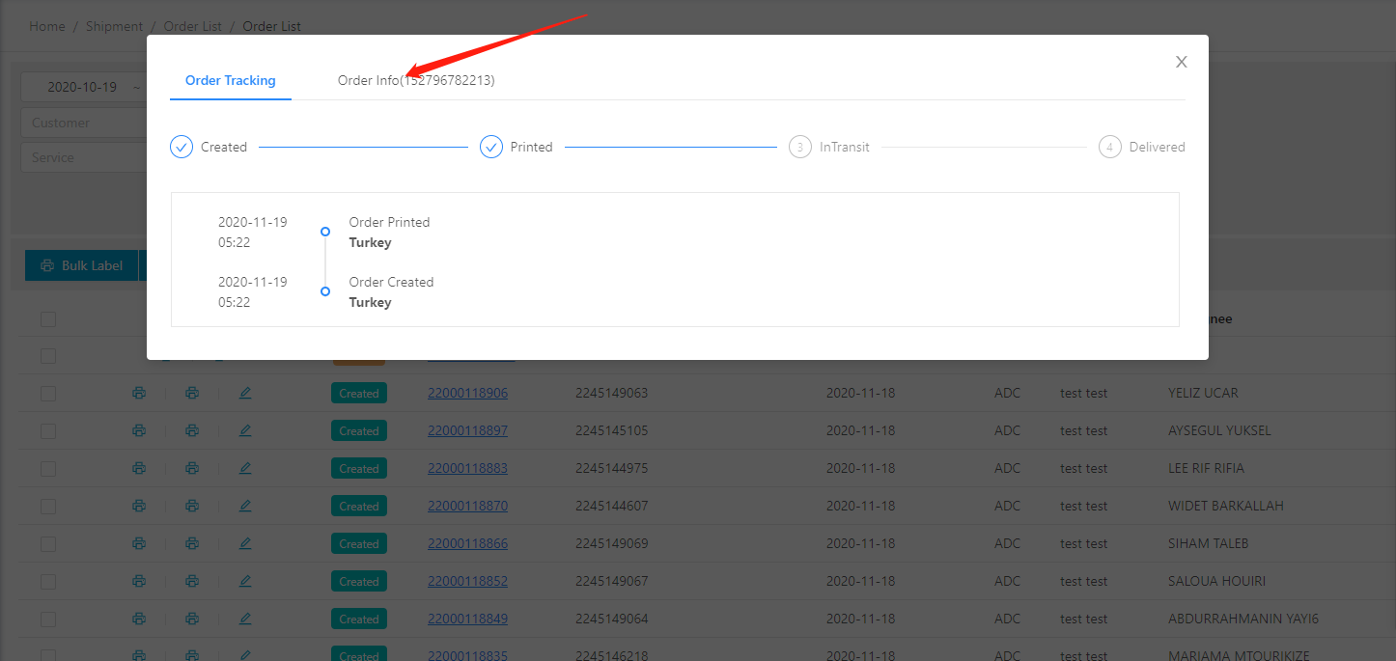1396x661 pixels.
Task: Check the row for order 22000118906
Action: 48,393
